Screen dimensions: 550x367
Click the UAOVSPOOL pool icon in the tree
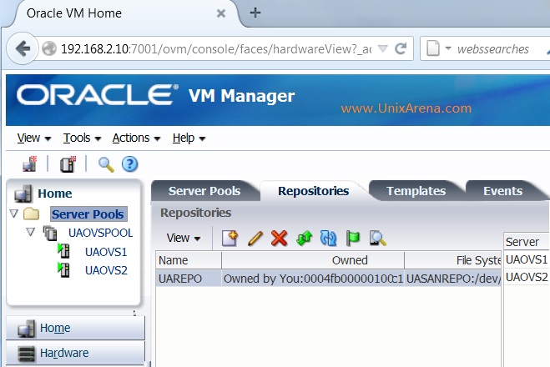pos(50,233)
